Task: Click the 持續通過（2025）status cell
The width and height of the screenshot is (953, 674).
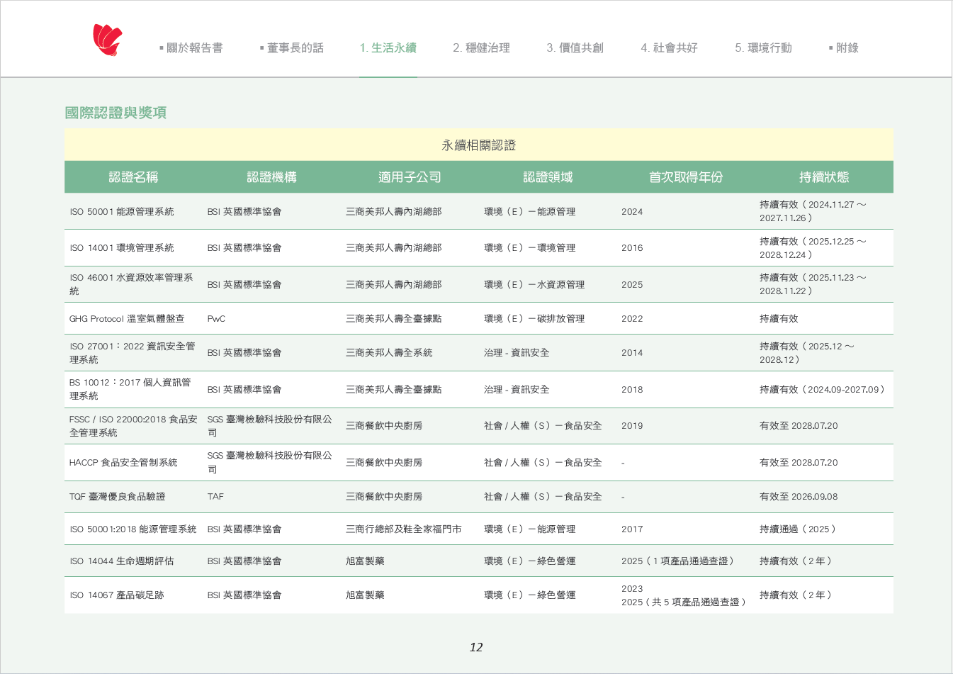Action: [799, 529]
